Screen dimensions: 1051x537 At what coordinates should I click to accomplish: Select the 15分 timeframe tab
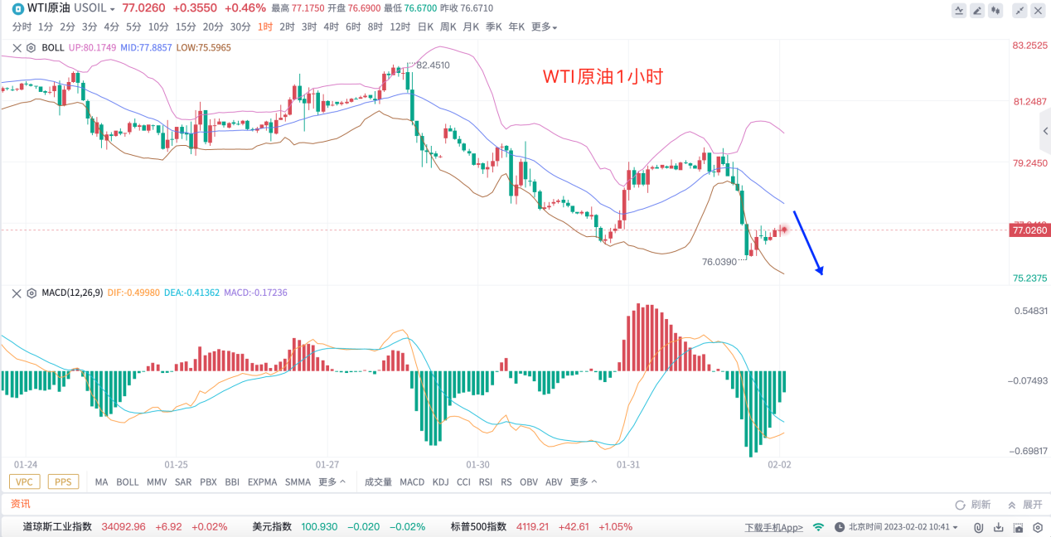point(186,27)
